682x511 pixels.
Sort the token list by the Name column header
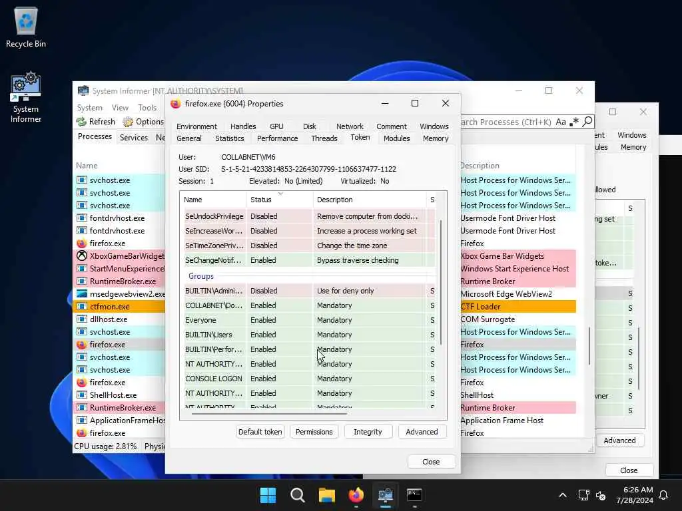coord(214,200)
